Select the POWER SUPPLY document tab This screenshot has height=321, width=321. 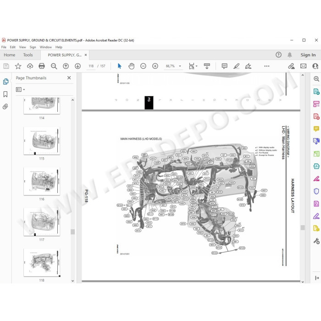tap(65, 55)
